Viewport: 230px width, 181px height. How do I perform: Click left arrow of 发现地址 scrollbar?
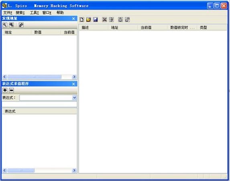point(4,76)
